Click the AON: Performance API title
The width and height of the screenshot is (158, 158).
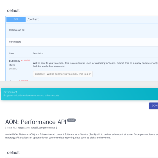[x=36, y=122]
